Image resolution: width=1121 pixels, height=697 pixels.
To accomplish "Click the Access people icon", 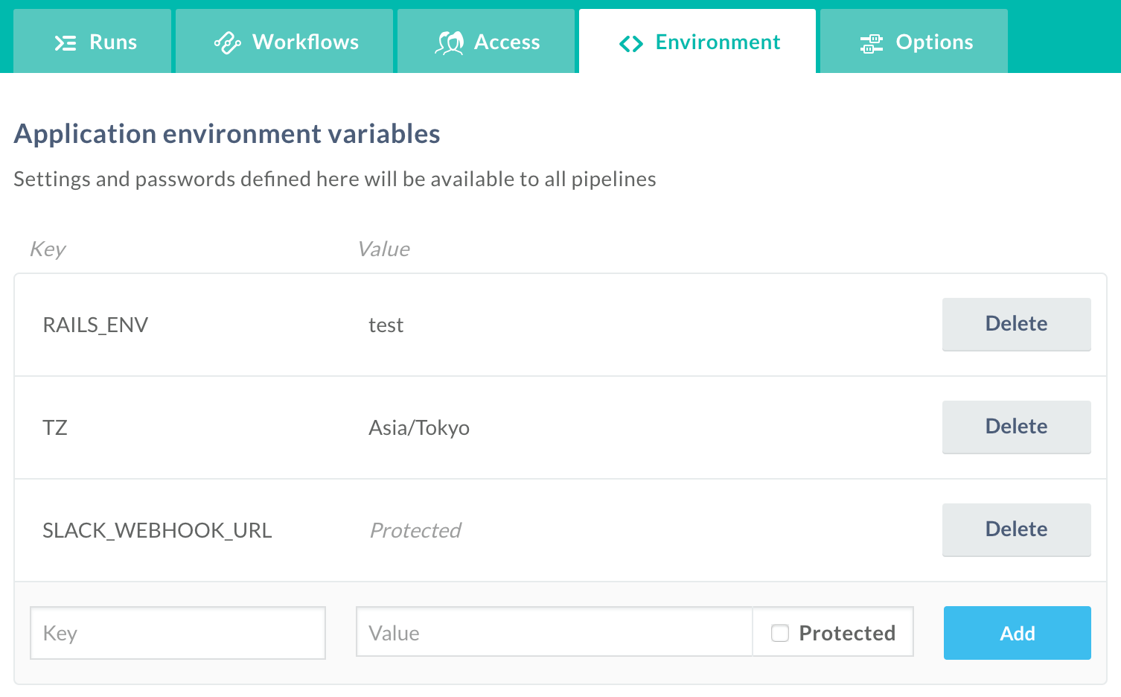I will 450,43.
